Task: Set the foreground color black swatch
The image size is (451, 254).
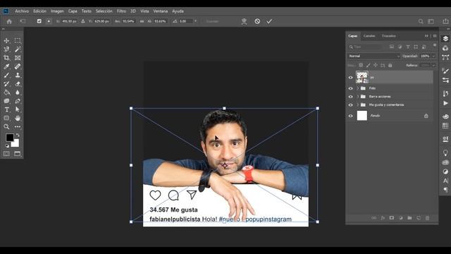Action: [9, 138]
